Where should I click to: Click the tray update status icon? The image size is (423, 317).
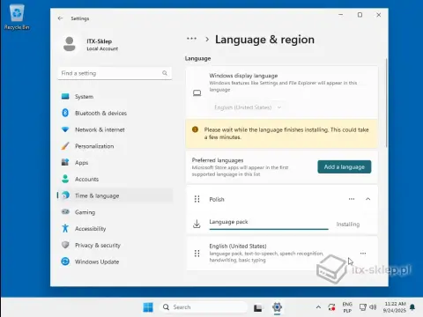point(331,307)
